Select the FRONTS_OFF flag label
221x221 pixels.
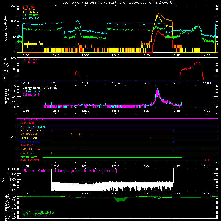(29, 157)
